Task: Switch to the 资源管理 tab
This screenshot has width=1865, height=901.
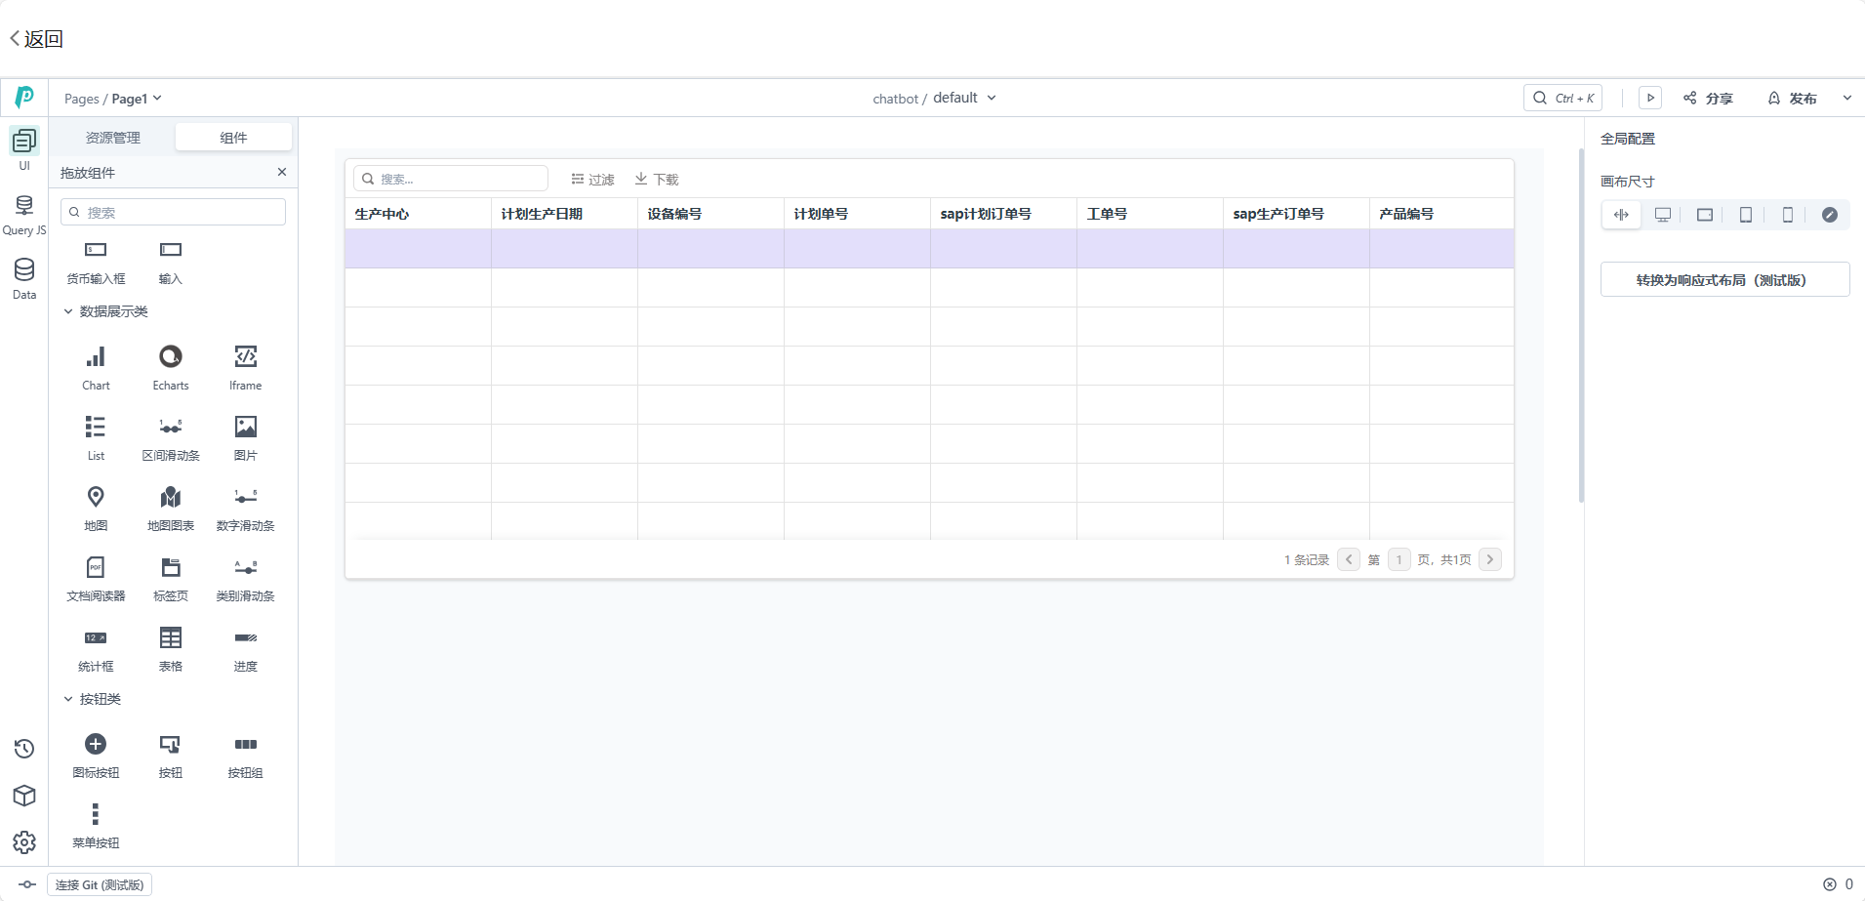Action: pyautogui.click(x=113, y=138)
